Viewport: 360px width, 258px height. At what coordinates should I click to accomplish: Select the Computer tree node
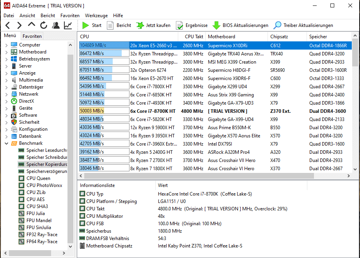pos(30,45)
